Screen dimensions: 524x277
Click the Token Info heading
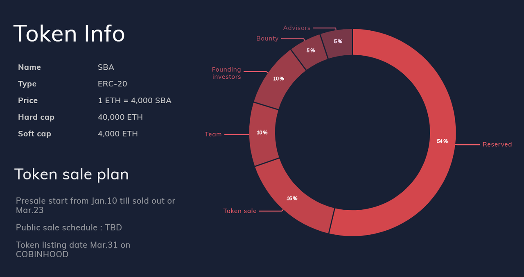pyautogui.click(x=69, y=34)
